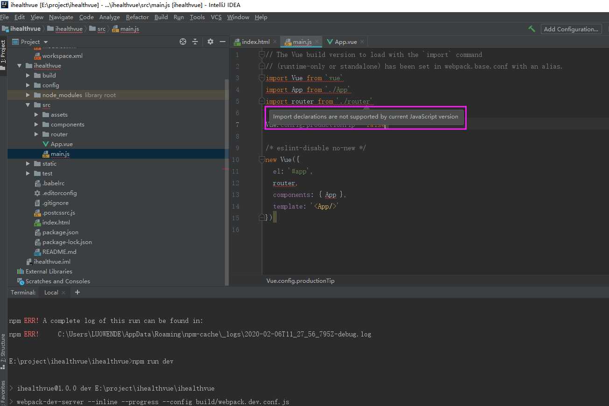
Task: Toggle the Favorites tool window
Action: coord(3,392)
